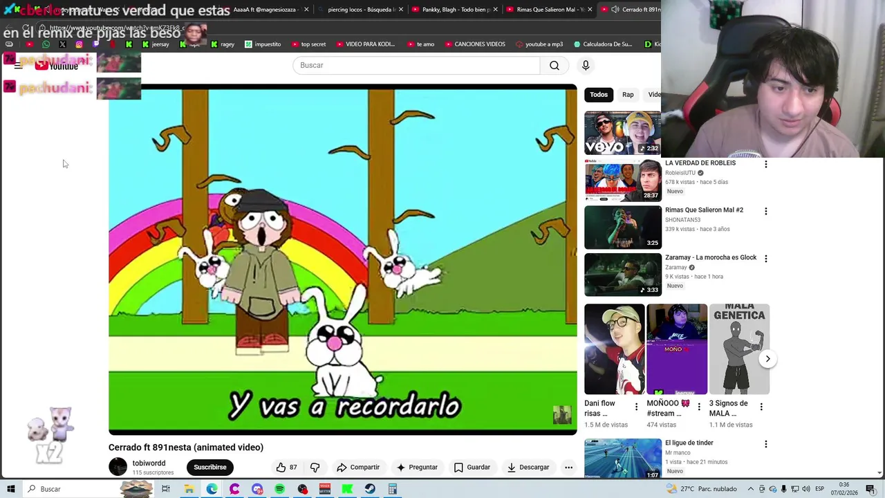The image size is (885, 498).
Task: Open Kick app from the taskbar
Action: coord(347,489)
